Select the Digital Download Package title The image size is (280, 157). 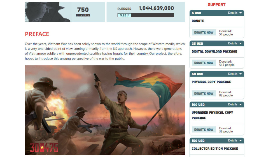tap(214, 51)
